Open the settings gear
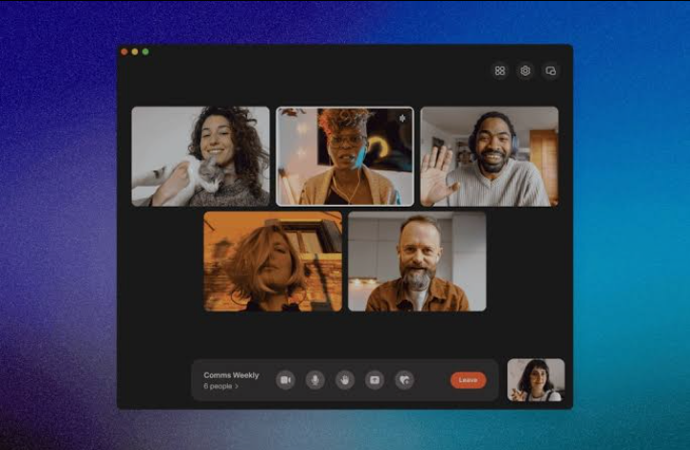 pyautogui.click(x=525, y=71)
